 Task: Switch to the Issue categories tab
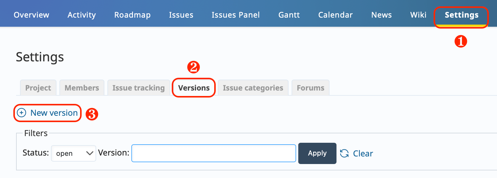click(x=253, y=88)
